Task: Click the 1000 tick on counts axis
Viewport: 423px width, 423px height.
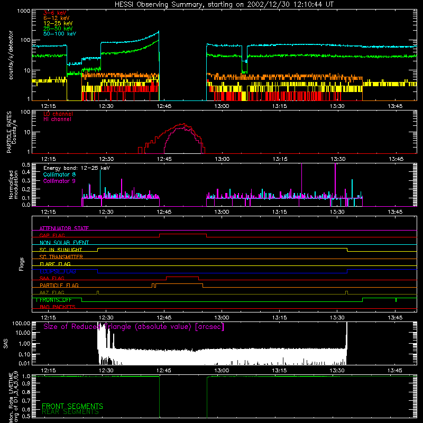Action: 23,11
